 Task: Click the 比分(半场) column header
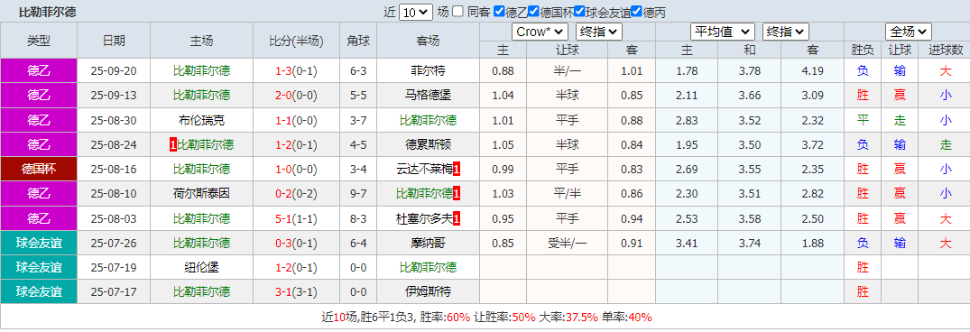pyautogui.click(x=296, y=41)
